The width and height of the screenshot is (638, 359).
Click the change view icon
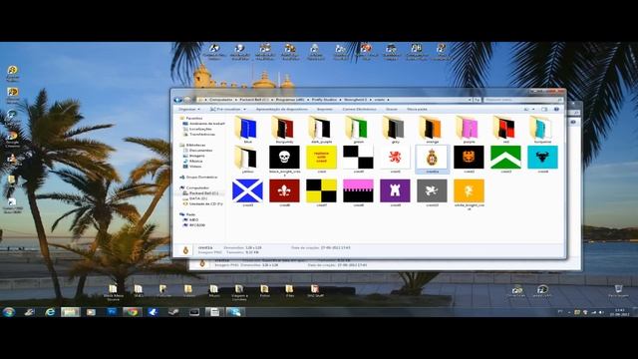(x=526, y=109)
